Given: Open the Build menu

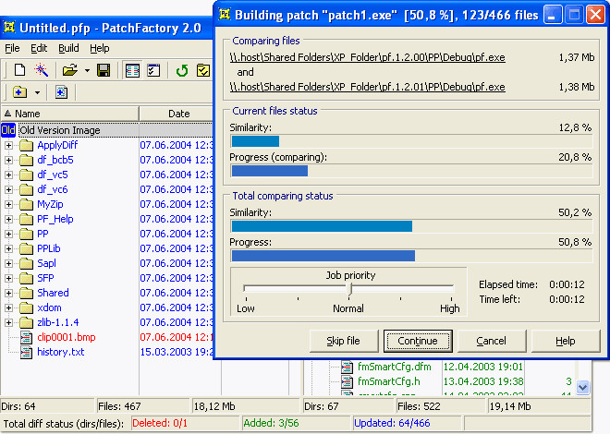Looking at the screenshot, I should (68, 48).
